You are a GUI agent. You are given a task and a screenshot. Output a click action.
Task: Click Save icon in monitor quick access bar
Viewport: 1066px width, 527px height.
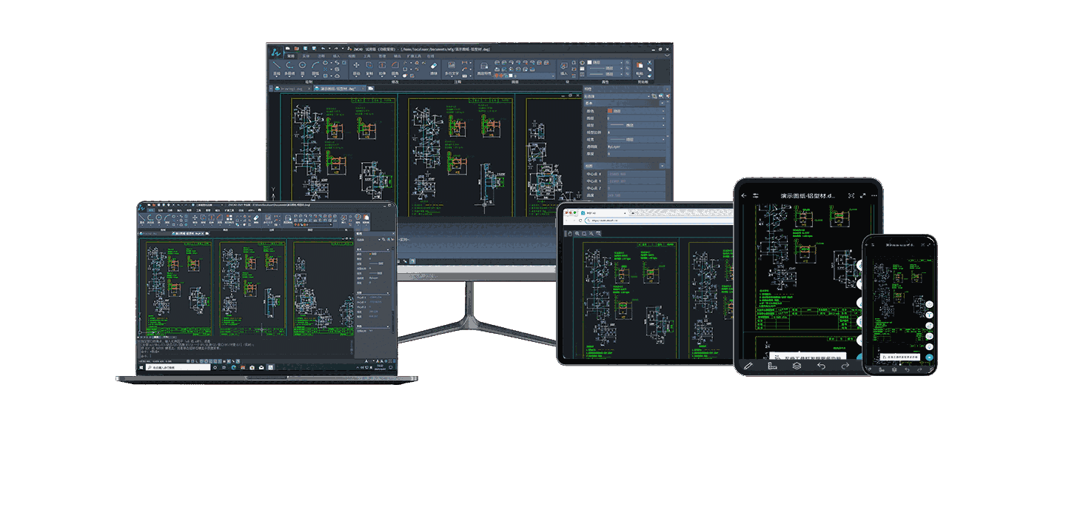pyautogui.click(x=305, y=48)
